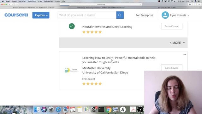Click the star rating under Neural Networks course
This screenshot has width=202, height=114.
pyautogui.click(x=92, y=32)
